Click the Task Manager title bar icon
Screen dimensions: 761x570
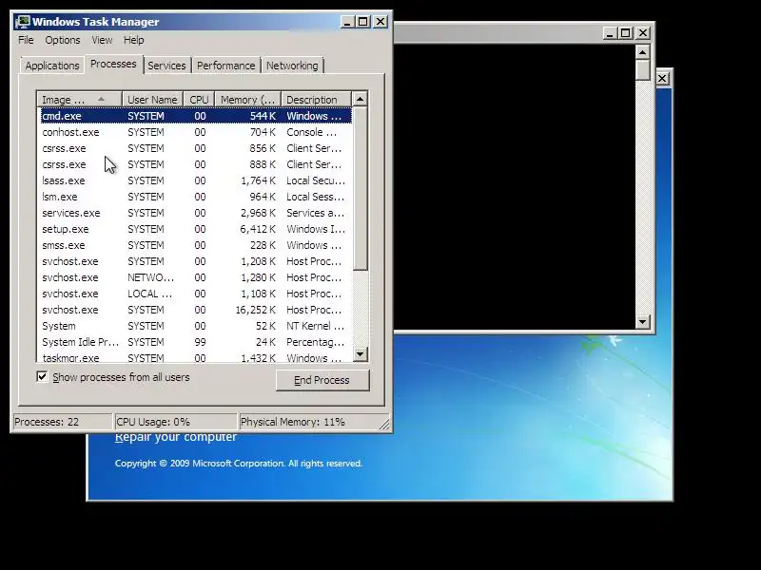pyautogui.click(x=22, y=22)
